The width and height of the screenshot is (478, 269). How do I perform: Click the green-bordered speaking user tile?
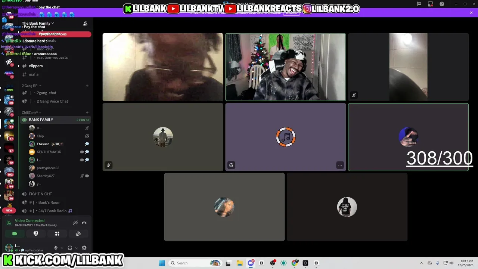408,137
